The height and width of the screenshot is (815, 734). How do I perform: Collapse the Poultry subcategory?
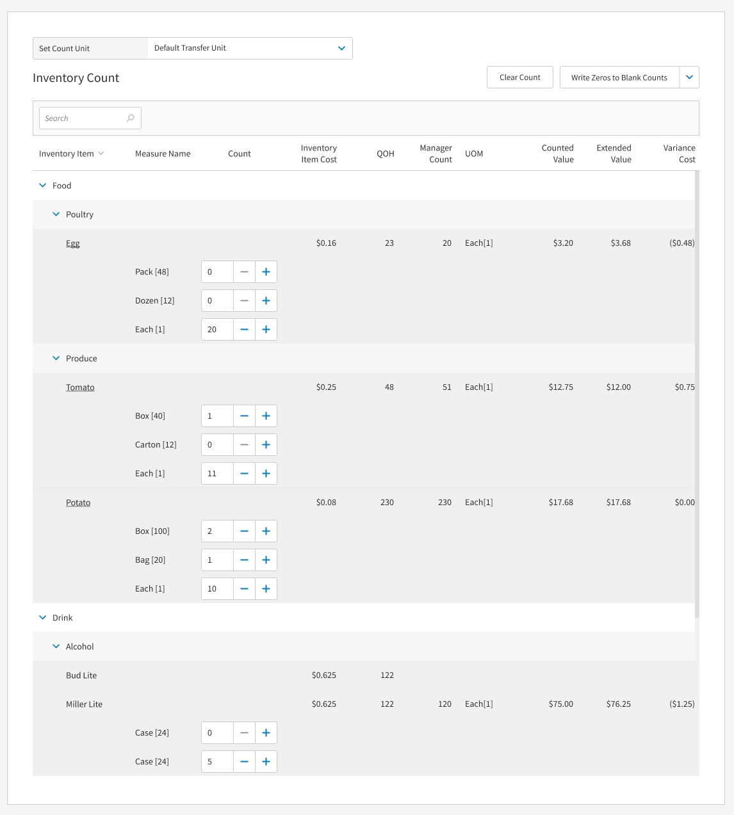pos(56,214)
